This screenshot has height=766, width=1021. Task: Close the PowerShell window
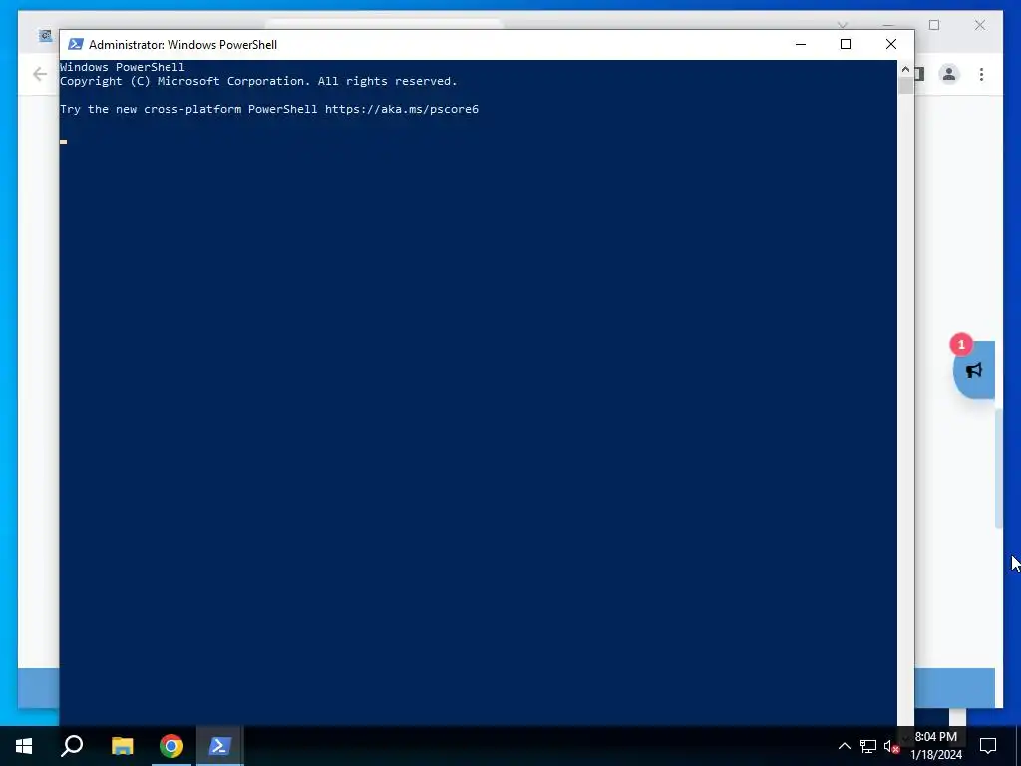tap(890, 44)
